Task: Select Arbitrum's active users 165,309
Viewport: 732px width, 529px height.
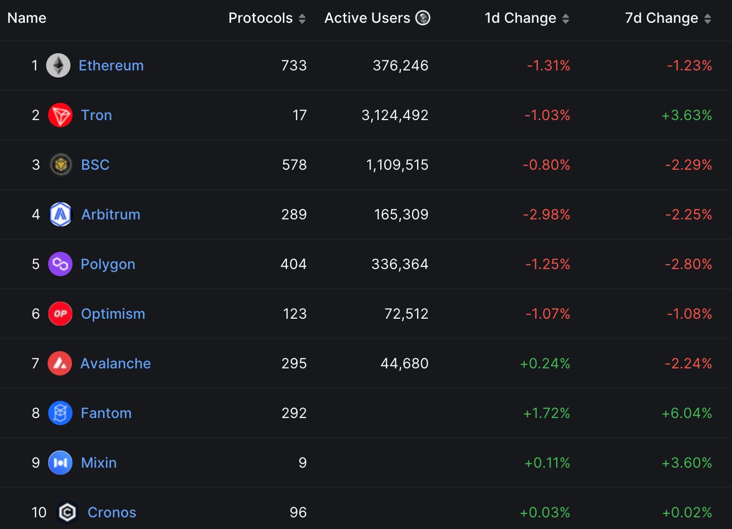Action: (x=401, y=214)
